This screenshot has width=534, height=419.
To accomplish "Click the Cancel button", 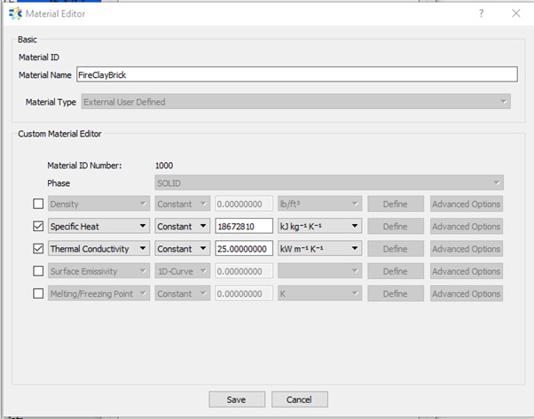I will (300, 400).
